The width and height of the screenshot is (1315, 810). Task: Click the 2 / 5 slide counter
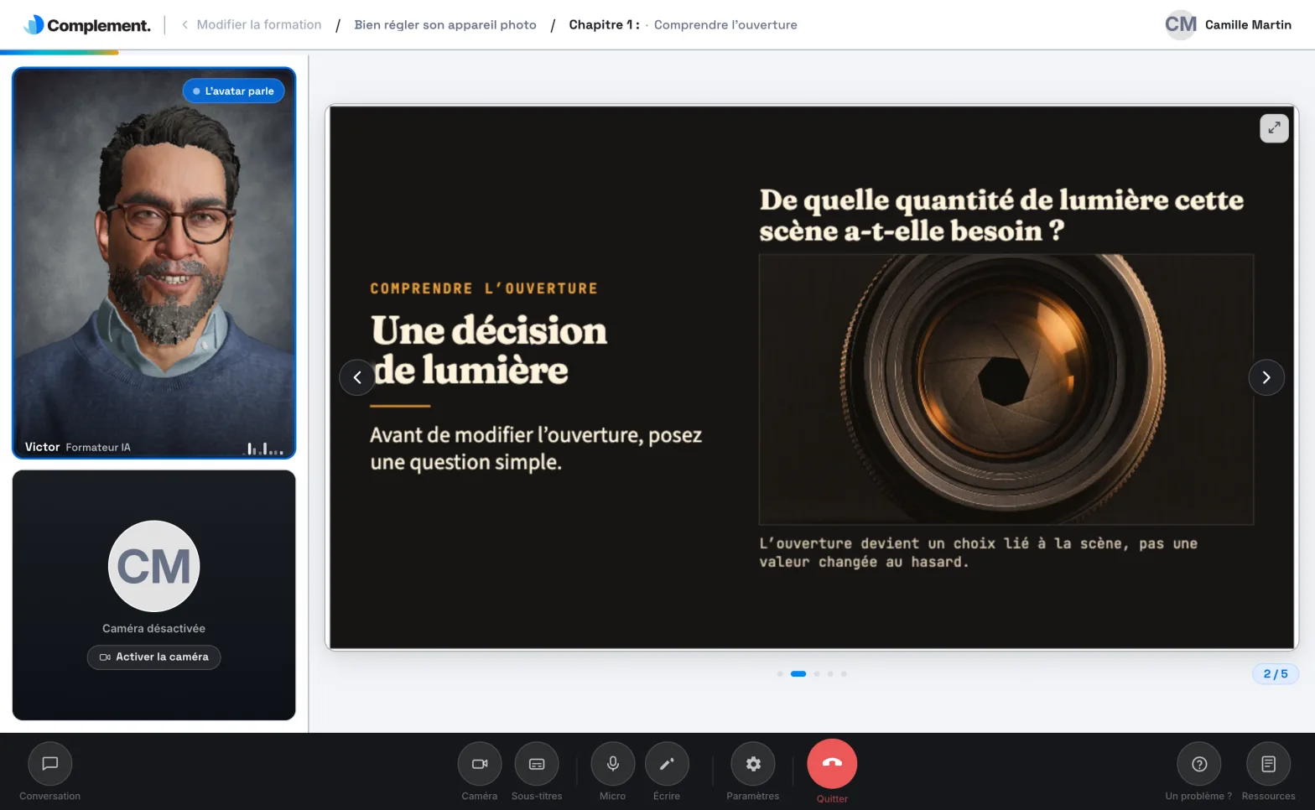(x=1275, y=673)
